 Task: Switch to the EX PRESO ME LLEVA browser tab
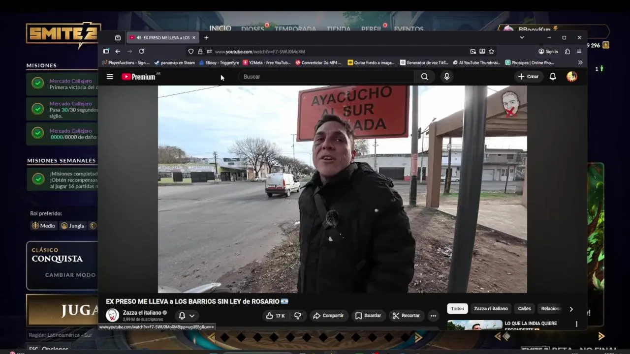coord(163,38)
